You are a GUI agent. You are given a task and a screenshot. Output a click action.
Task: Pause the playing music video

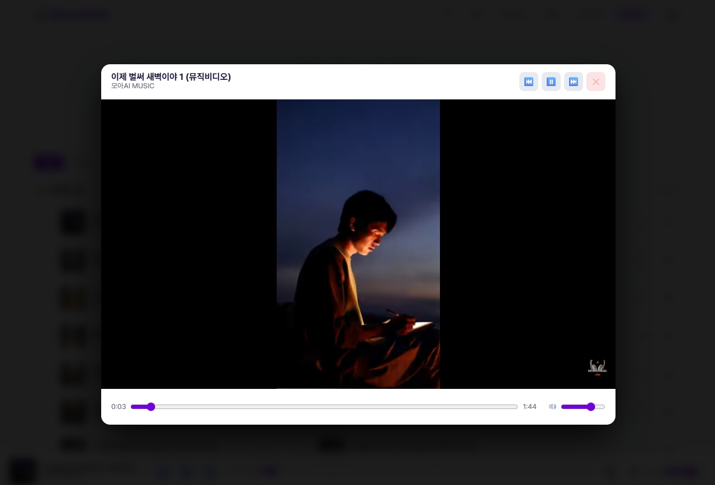[551, 82]
